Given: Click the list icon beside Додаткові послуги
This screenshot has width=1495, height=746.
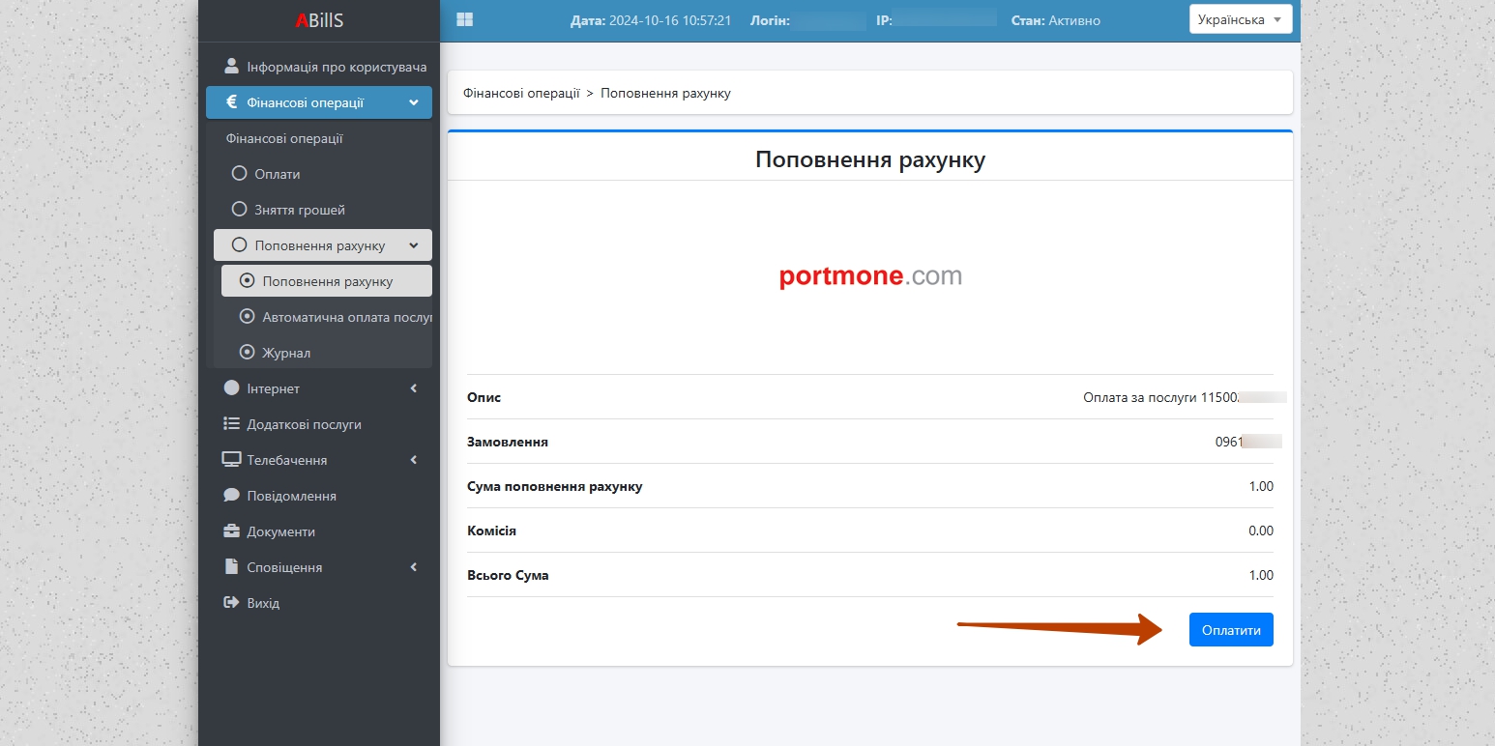Looking at the screenshot, I should click(231, 423).
